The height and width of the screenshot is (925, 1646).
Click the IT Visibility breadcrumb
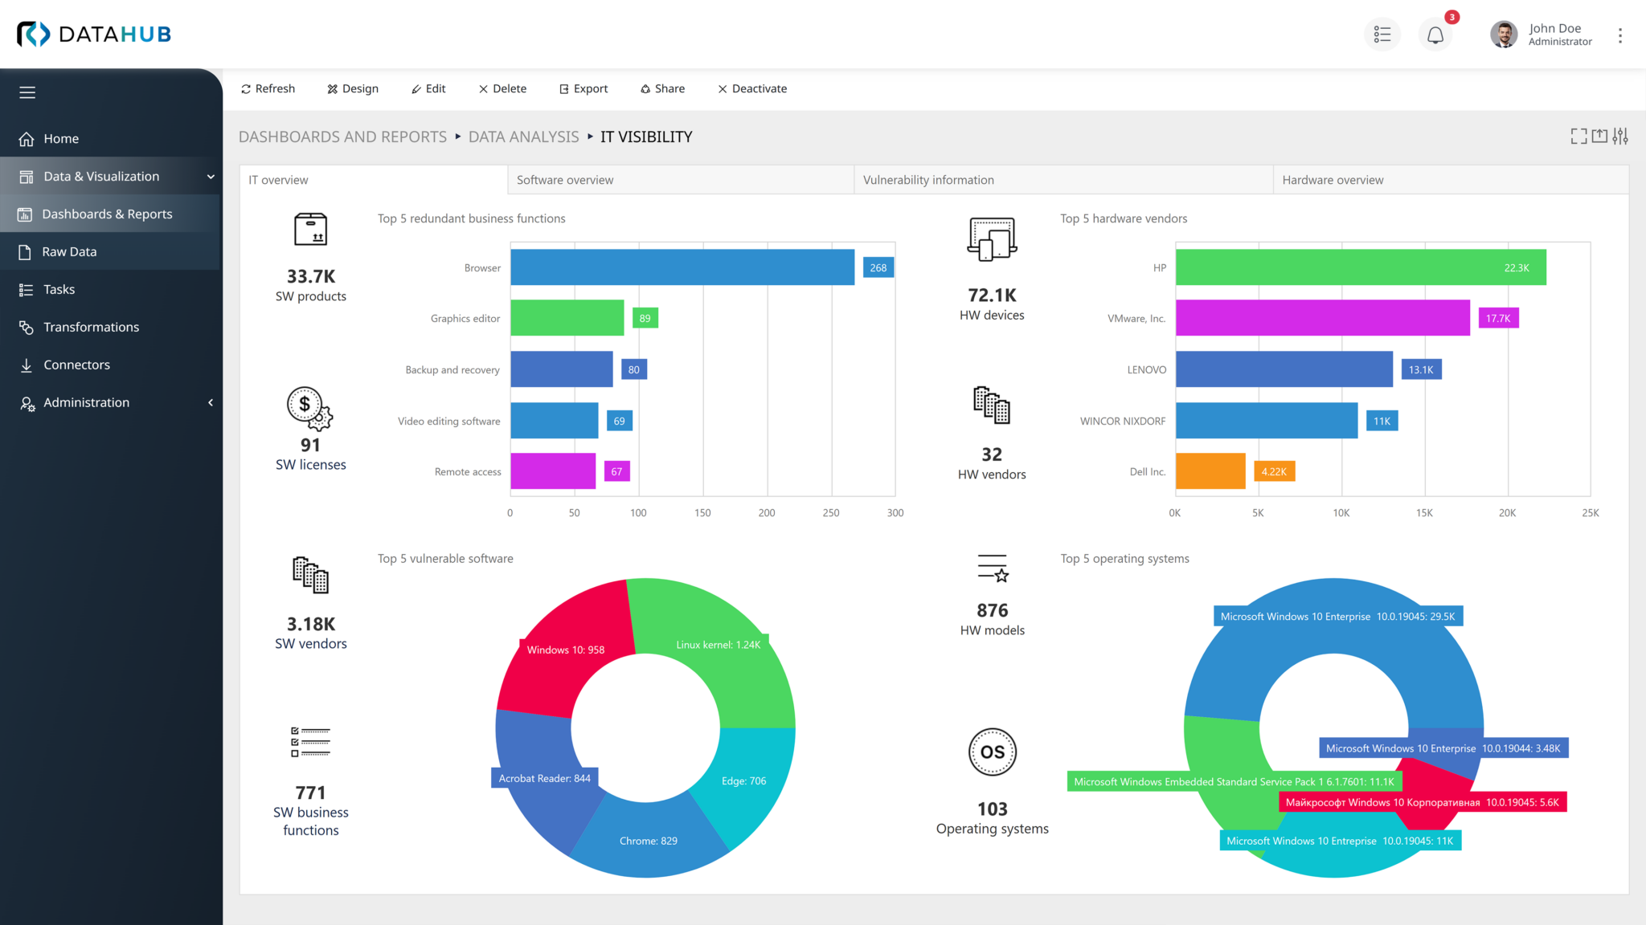tap(646, 137)
